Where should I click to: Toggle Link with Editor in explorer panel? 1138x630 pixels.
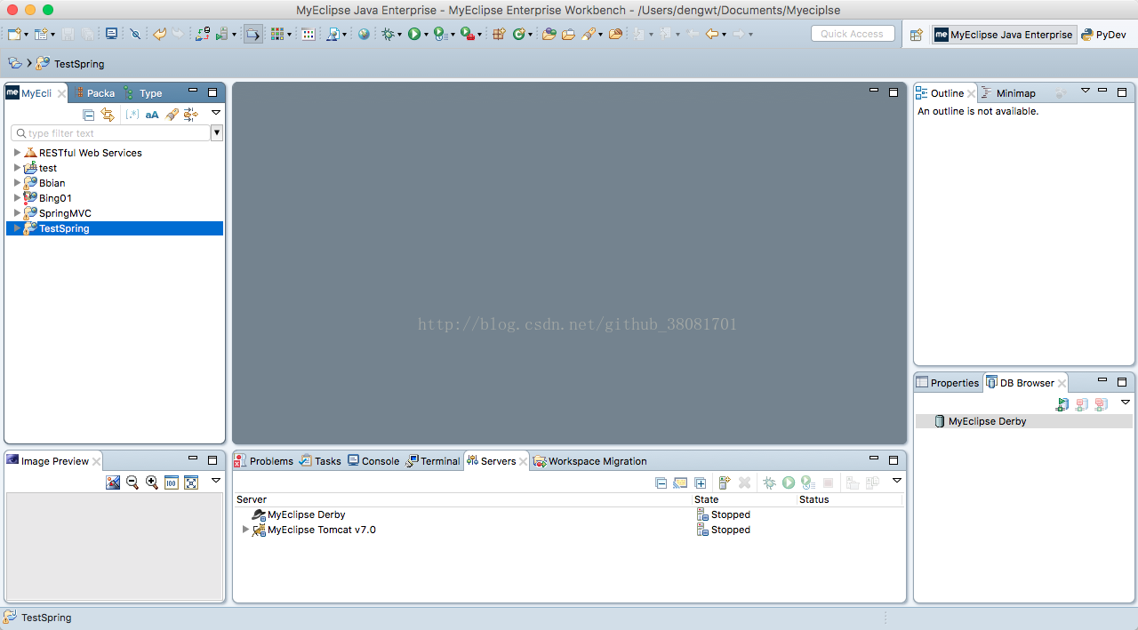pos(108,115)
